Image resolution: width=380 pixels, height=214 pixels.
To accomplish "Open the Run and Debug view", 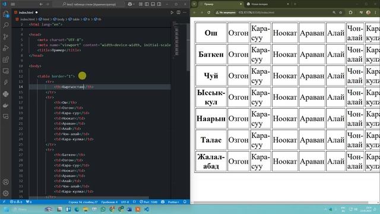I will click(5, 48).
